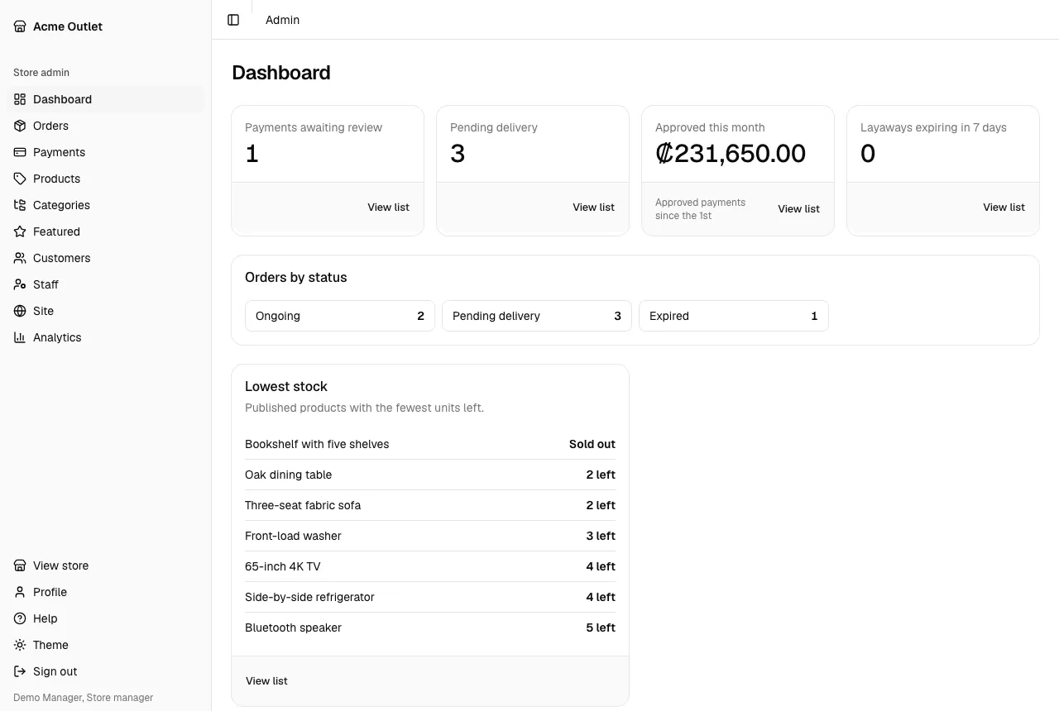Click the Ongoing orders status tile
The height and width of the screenshot is (711, 1059).
point(340,316)
